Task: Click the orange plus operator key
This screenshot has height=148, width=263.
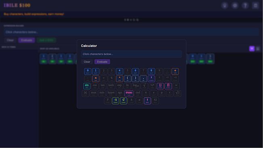Action: coord(175,71)
